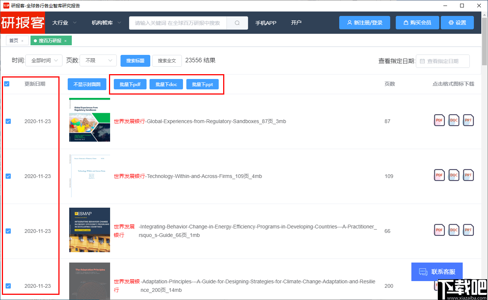
Task: Close the 首页 tab
Action: (x=22, y=41)
